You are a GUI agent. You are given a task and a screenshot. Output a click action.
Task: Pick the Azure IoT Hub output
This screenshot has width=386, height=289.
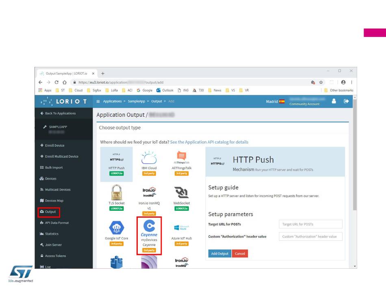pos(182,235)
